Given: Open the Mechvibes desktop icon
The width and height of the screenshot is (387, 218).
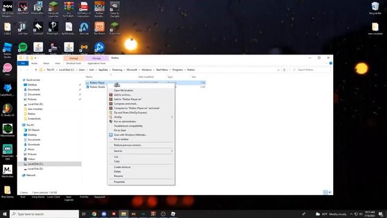Looking at the screenshot, I should (7, 171).
